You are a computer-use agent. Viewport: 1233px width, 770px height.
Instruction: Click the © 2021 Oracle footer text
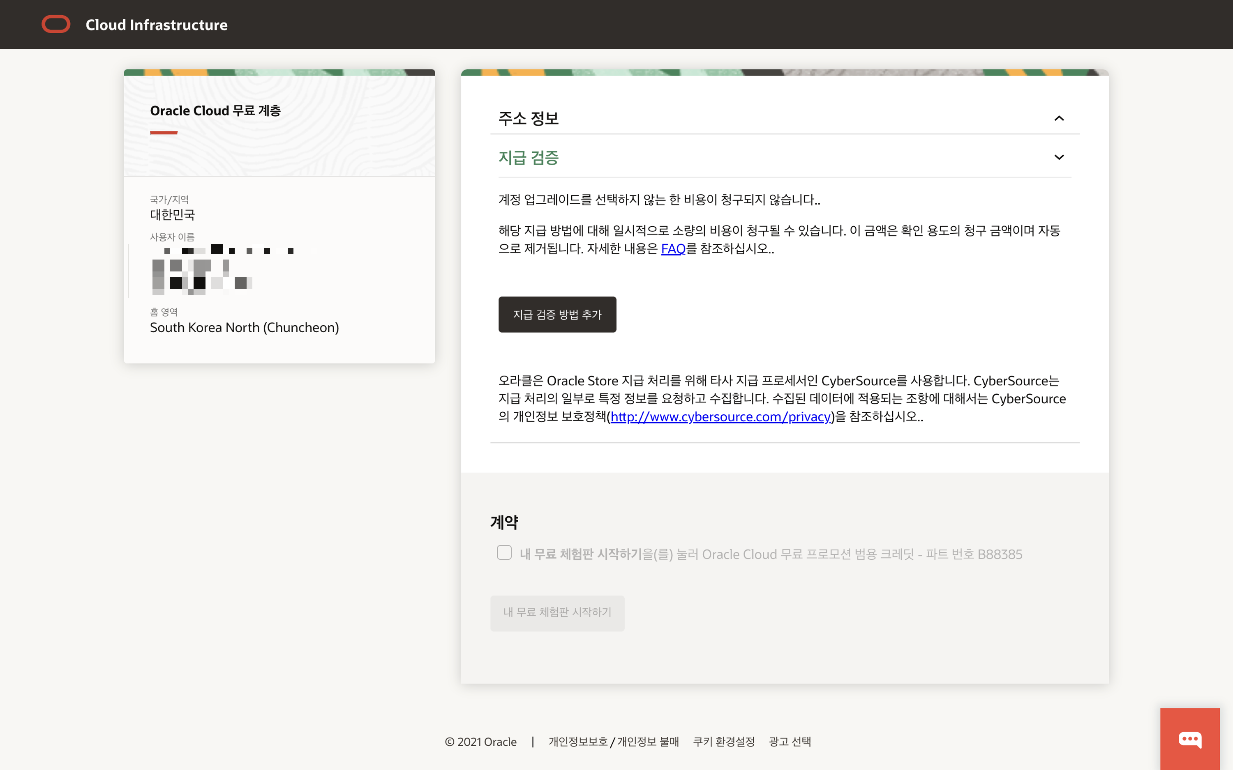480,742
